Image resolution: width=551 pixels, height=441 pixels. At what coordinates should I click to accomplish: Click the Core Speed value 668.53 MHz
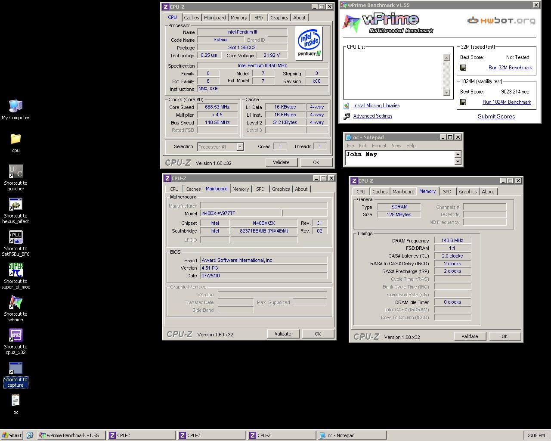click(x=217, y=107)
